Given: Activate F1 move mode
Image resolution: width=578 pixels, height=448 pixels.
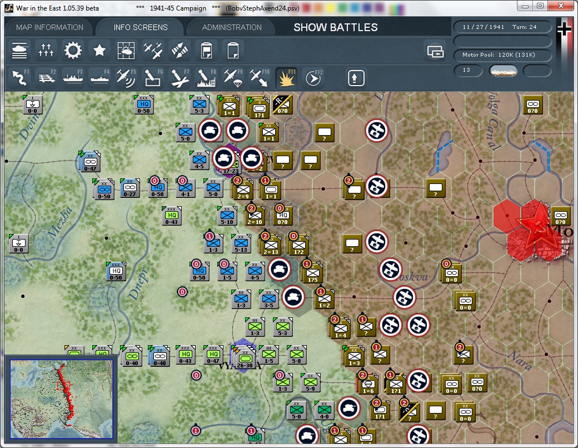Looking at the screenshot, I should click(19, 78).
